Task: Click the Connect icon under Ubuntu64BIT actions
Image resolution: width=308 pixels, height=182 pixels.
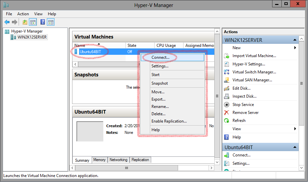Action: [x=227, y=155]
